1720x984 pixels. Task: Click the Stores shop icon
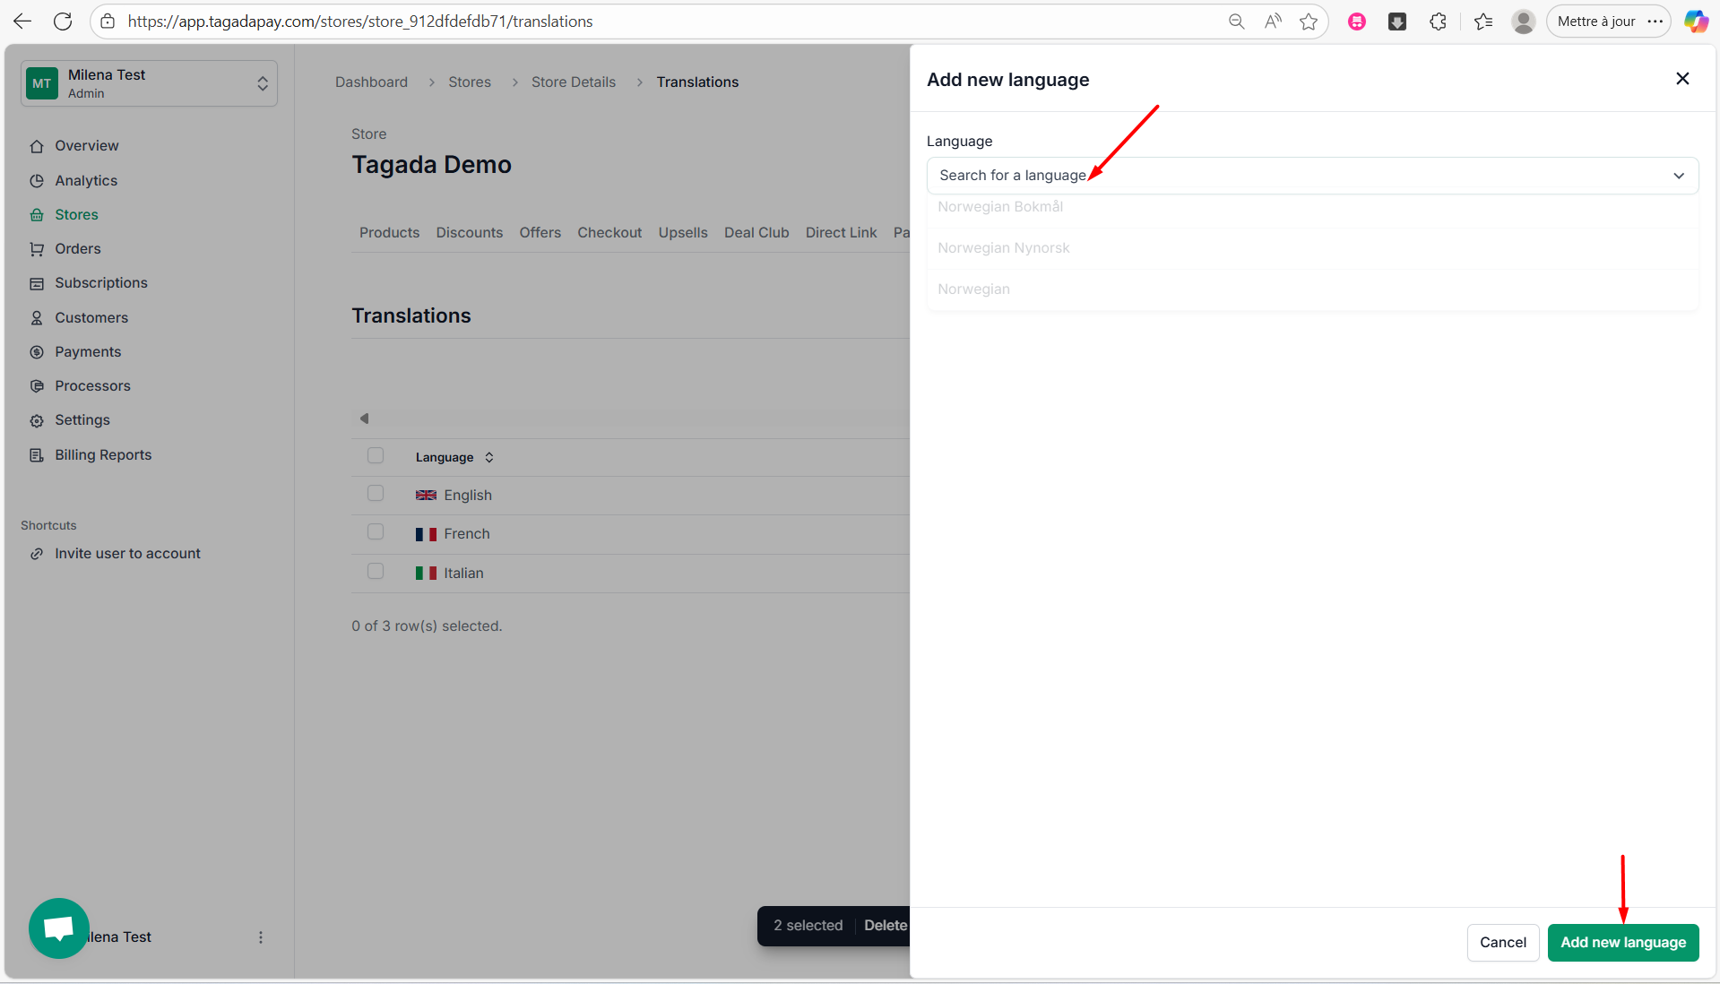click(x=37, y=215)
